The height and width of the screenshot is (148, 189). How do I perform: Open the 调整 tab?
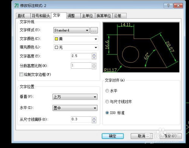click(73, 16)
